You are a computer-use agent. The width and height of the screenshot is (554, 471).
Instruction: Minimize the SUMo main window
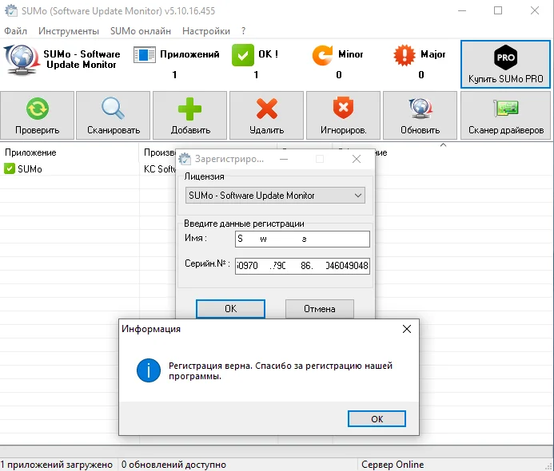[462, 10]
